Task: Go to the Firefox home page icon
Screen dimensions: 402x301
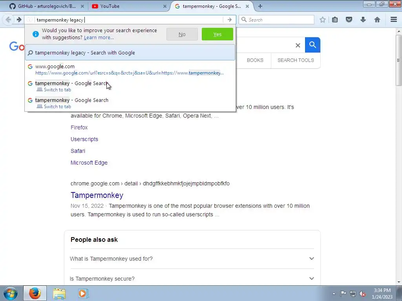Action: (x=377, y=20)
